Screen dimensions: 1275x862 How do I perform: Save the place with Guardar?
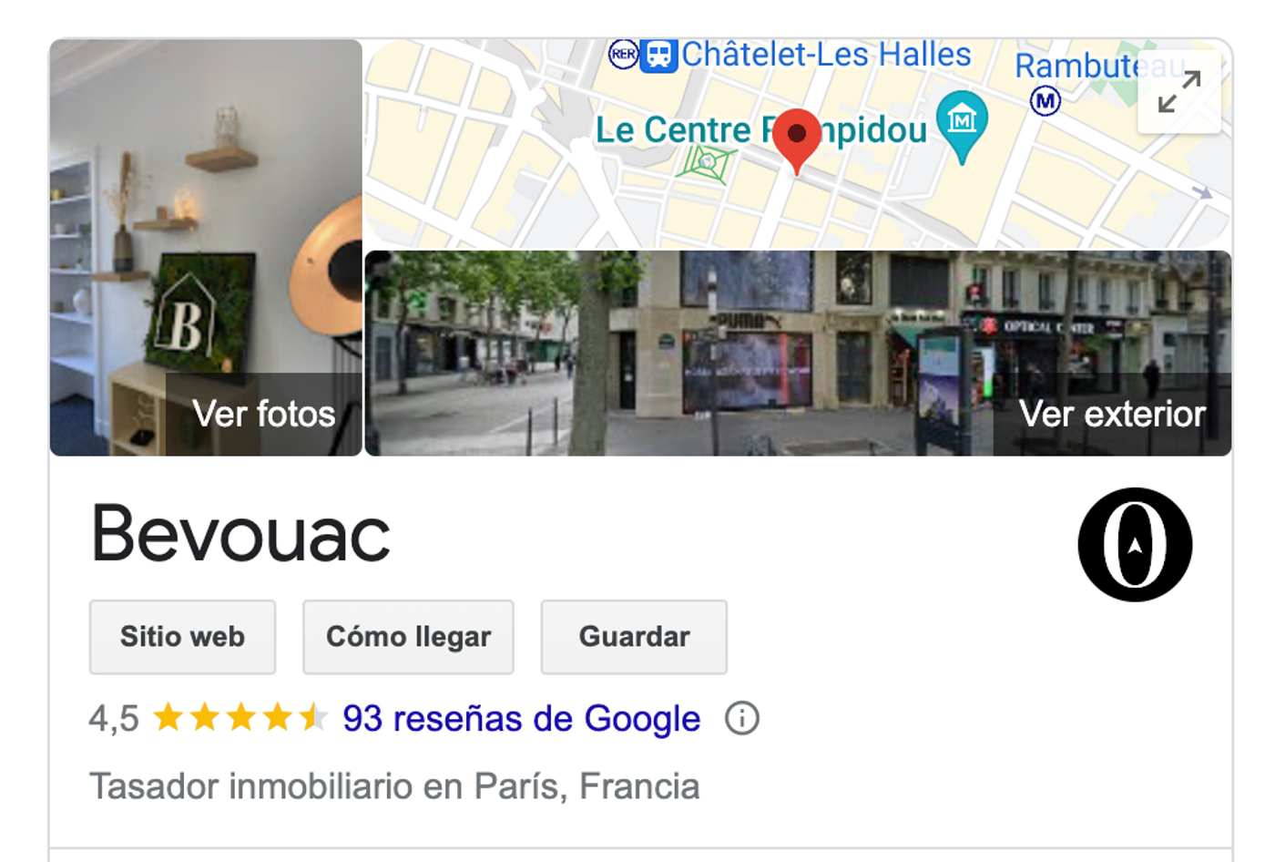point(634,636)
